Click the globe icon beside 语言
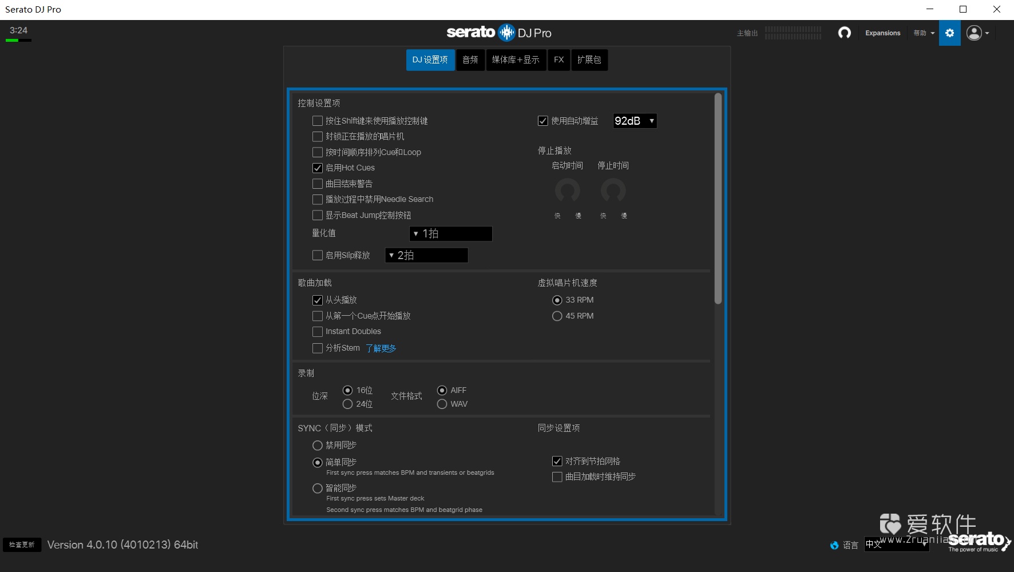This screenshot has width=1014, height=572. pyautogui.click(x=834, y=545)
